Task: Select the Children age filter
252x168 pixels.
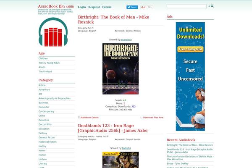Action: coord(43,58)
